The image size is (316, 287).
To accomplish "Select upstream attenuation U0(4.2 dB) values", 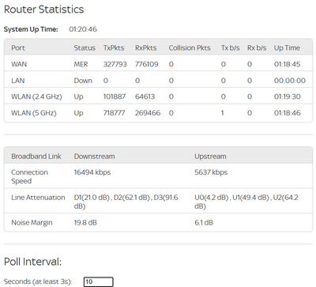I will point(246,202).
